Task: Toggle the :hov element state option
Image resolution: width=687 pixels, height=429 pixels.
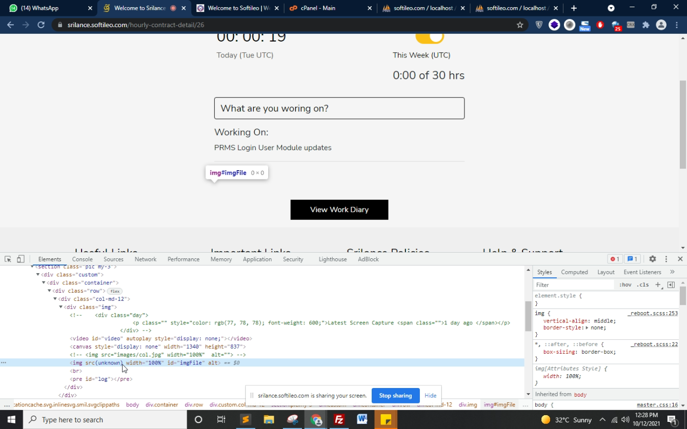Action: [x=625, y=284]
